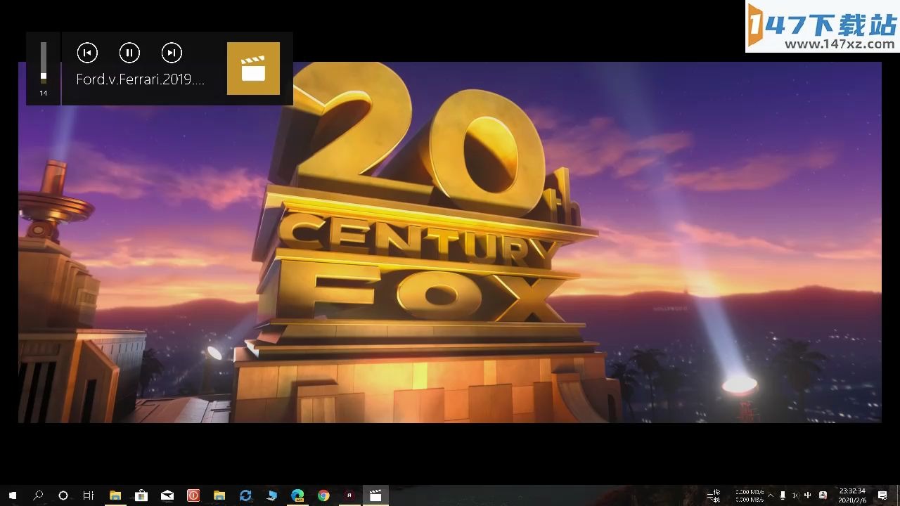900x506 pixels.
Task: Open folder icon between Task View and Store
Action: tap(115, 495)
